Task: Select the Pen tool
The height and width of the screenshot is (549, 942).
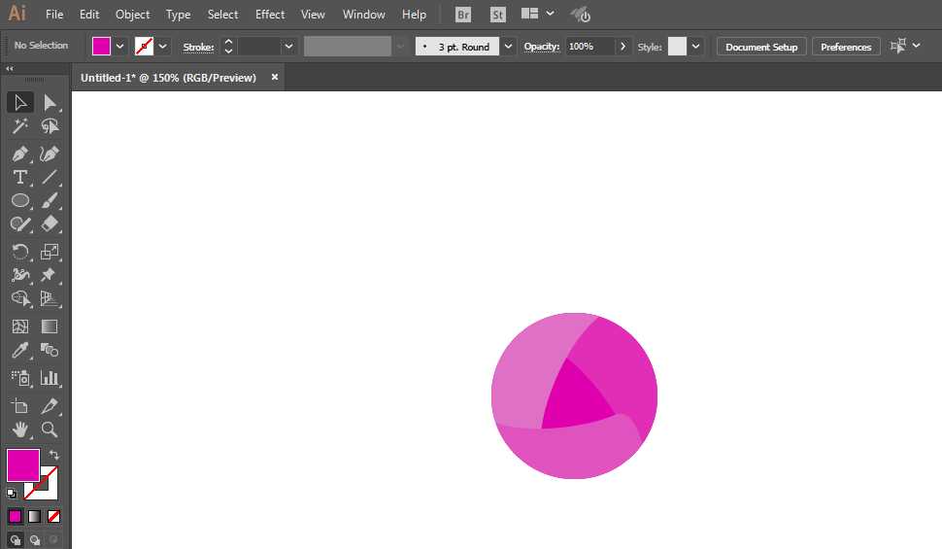Action: [x=19, y=154]
